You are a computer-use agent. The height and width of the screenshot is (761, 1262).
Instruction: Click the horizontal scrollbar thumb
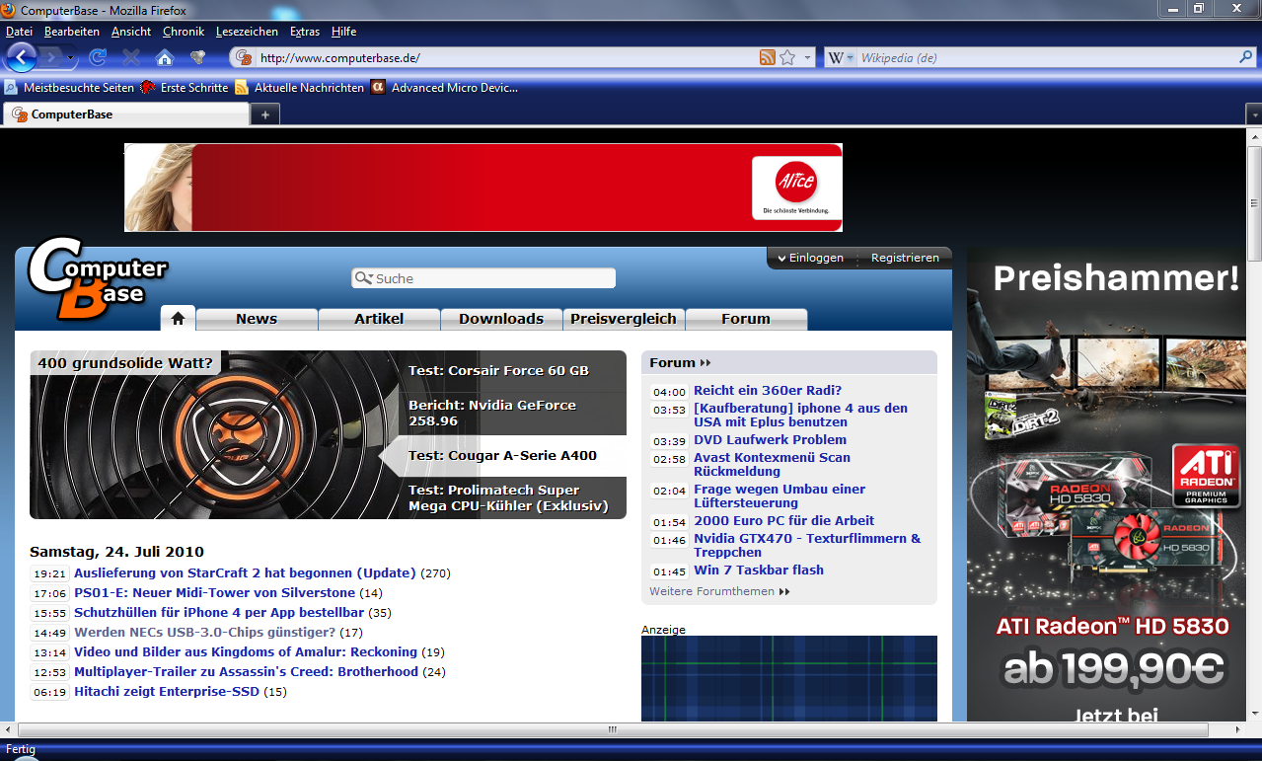[x=612, y=730]
